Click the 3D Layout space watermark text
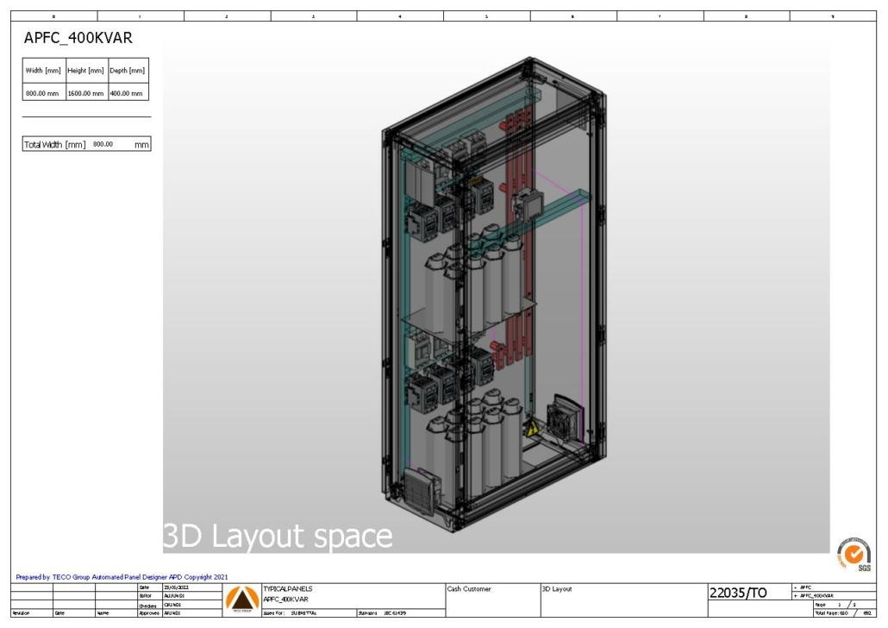Screen dimensions: 888x628 click(276, 535)
